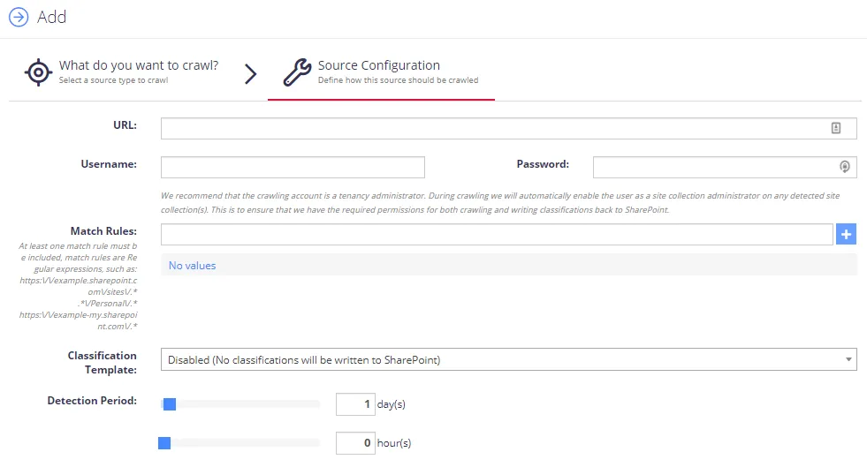Screen dimensions: 867x467
Task: Click the crosshair target crawl icon
Action: coord(38,72)
